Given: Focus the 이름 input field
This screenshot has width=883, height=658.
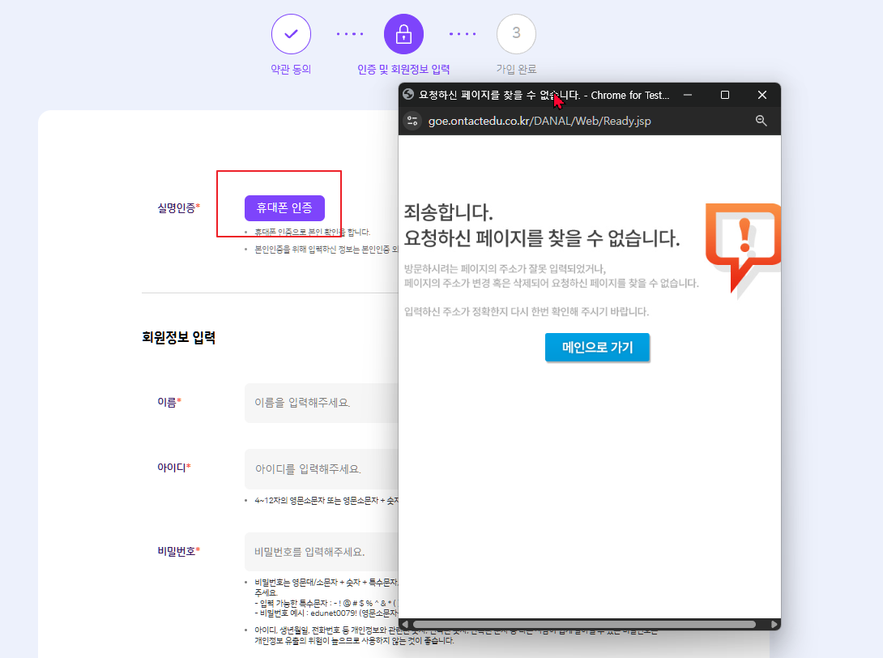Looking at the screenshot, I should click(x=321, y=403).
